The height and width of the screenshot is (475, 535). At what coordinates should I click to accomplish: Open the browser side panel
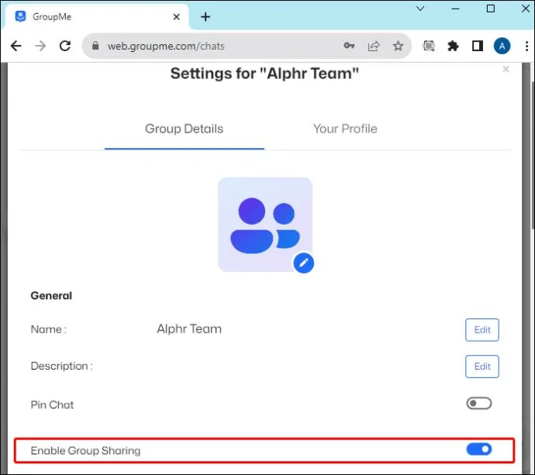coord(478,46)
